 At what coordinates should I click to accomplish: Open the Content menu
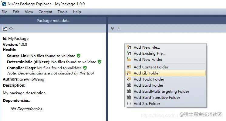45,12
